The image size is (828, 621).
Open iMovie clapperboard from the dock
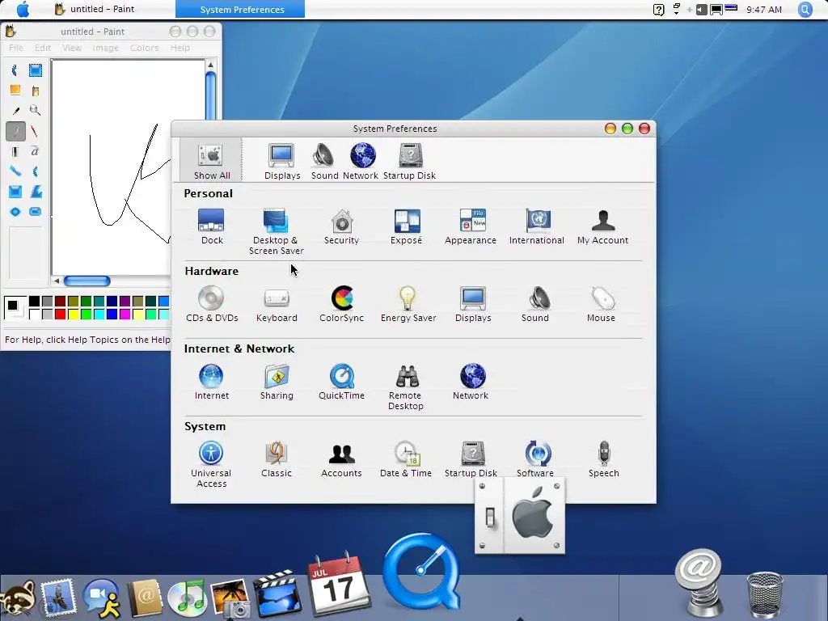277,594
